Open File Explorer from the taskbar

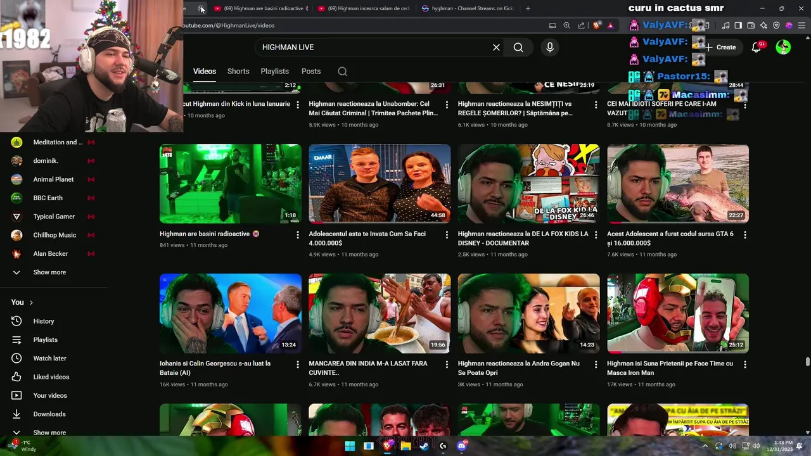tap(405, 446)
